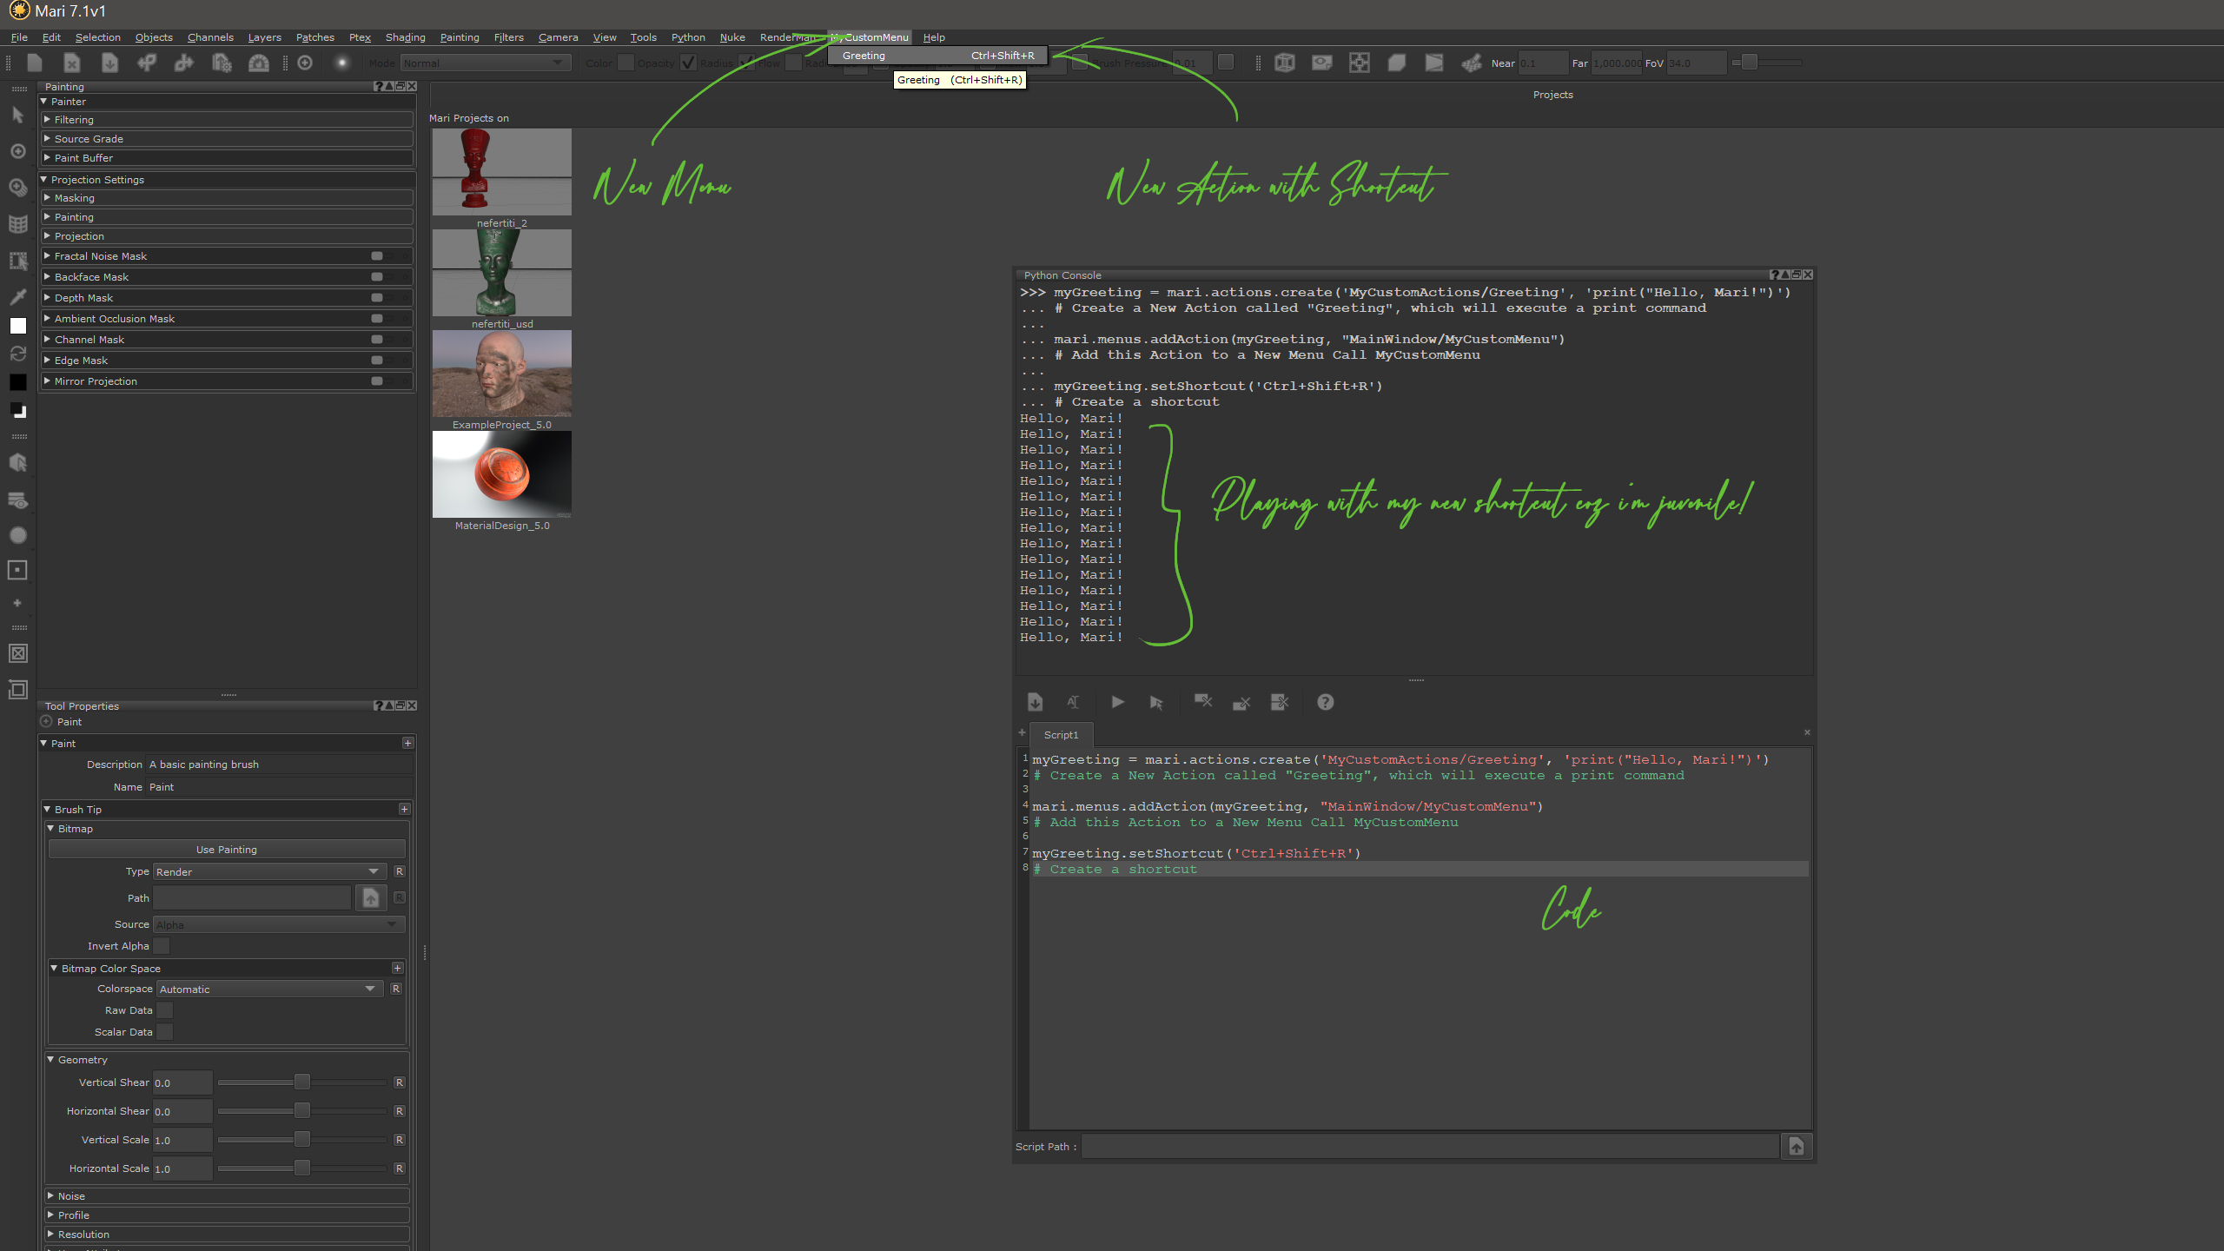Click the Python console help icon
2224x1251 pixels.
[x=1325, y=702]
